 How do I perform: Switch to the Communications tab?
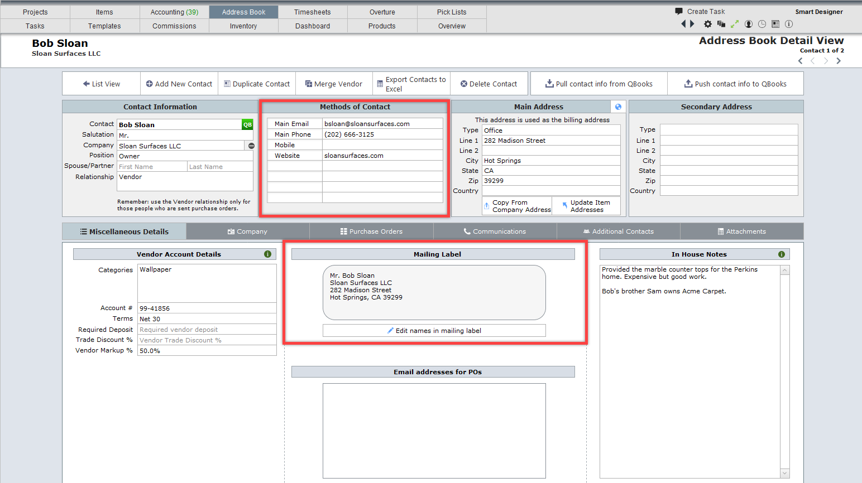[x=495, y=231]
